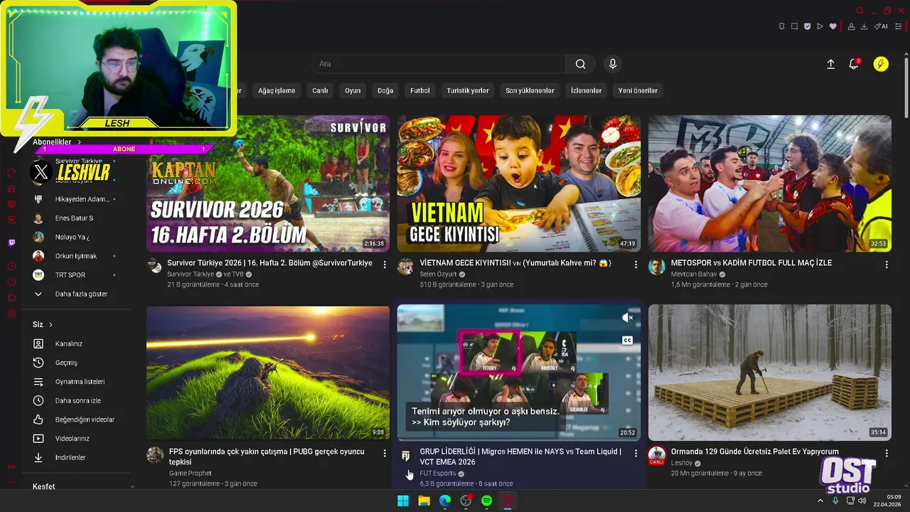The image size is (910, 512).
Task: Open File Explorer from the taskbar
Action: (424, 501)
